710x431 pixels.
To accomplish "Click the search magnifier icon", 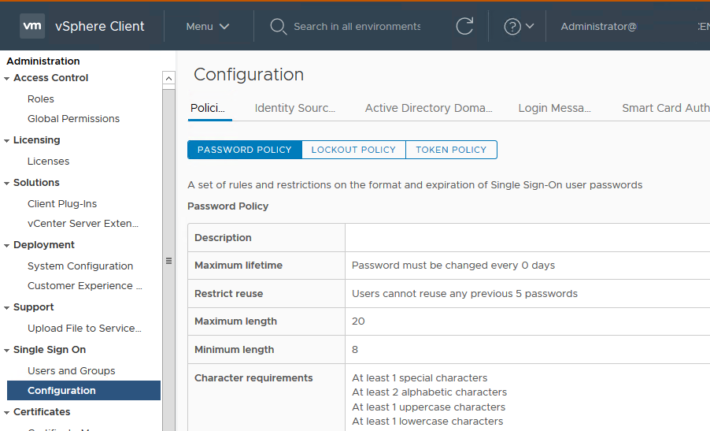I will coord(278,26).
